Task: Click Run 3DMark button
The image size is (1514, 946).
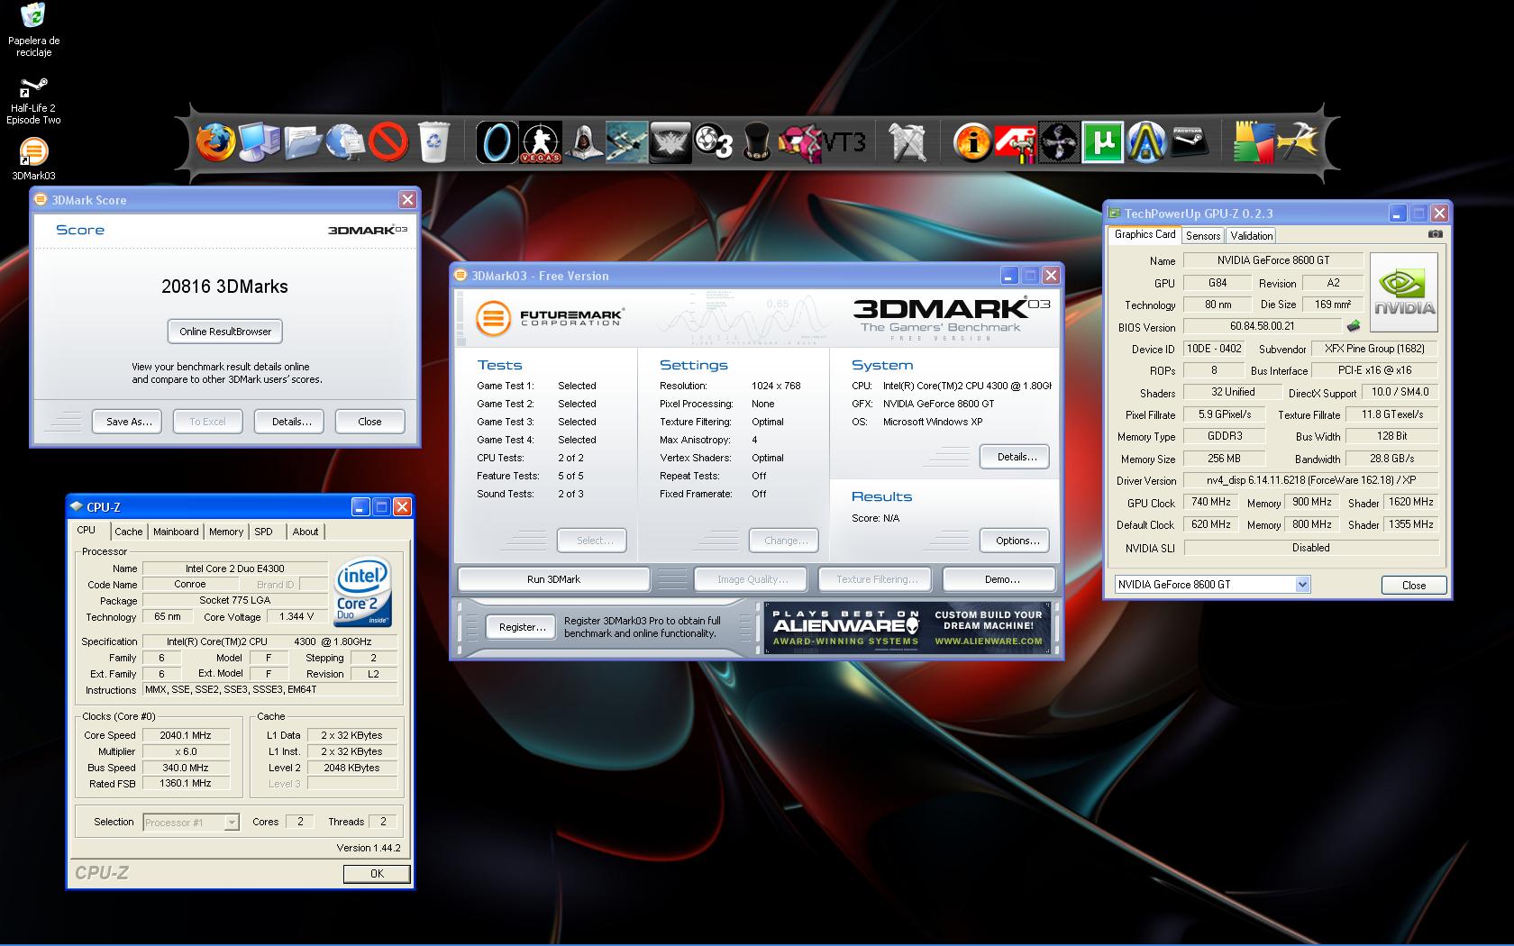Action: pos(553,579)
